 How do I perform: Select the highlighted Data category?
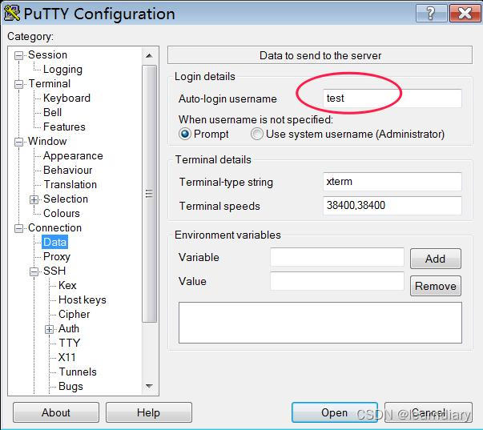point(54,242)
